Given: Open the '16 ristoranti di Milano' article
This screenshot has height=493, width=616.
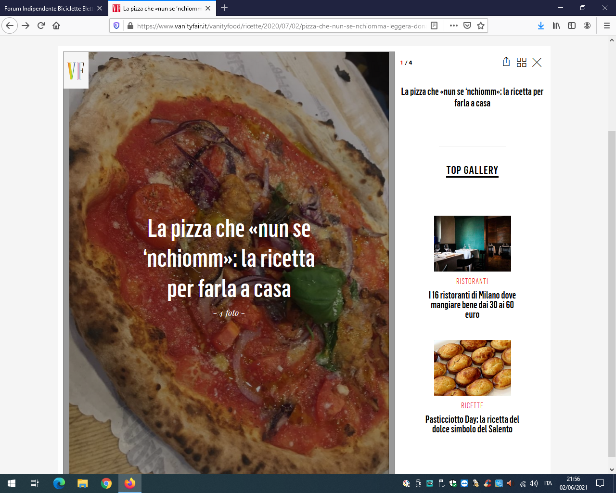Looking at the screenshot, I should click(x=472, y=305).
